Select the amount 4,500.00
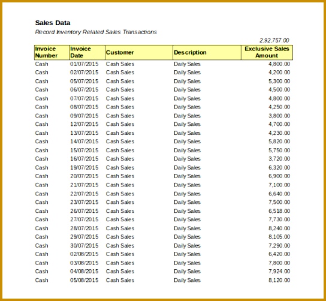326x301 pixels. (x=279, y=90)
